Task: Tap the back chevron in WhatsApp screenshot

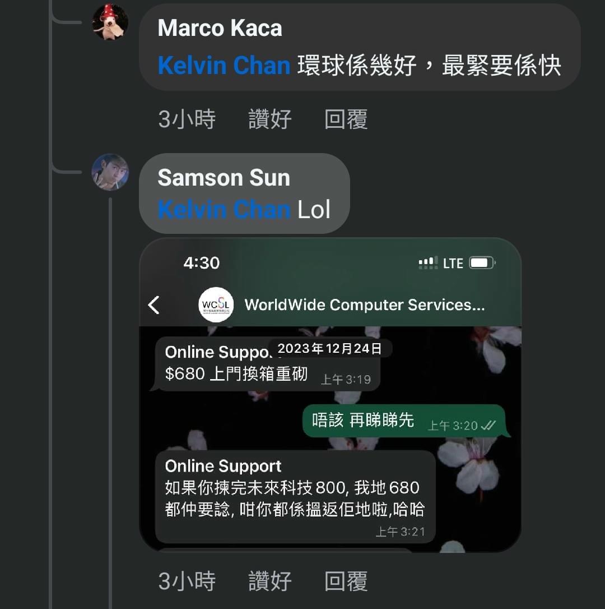Action: point(153,305)
